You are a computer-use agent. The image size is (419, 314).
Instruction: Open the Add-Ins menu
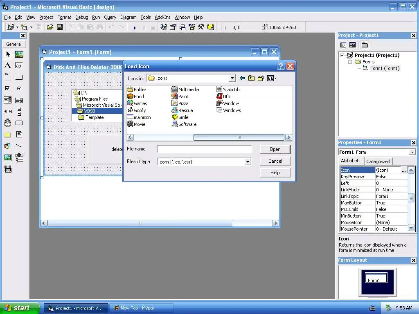[162, 17]
